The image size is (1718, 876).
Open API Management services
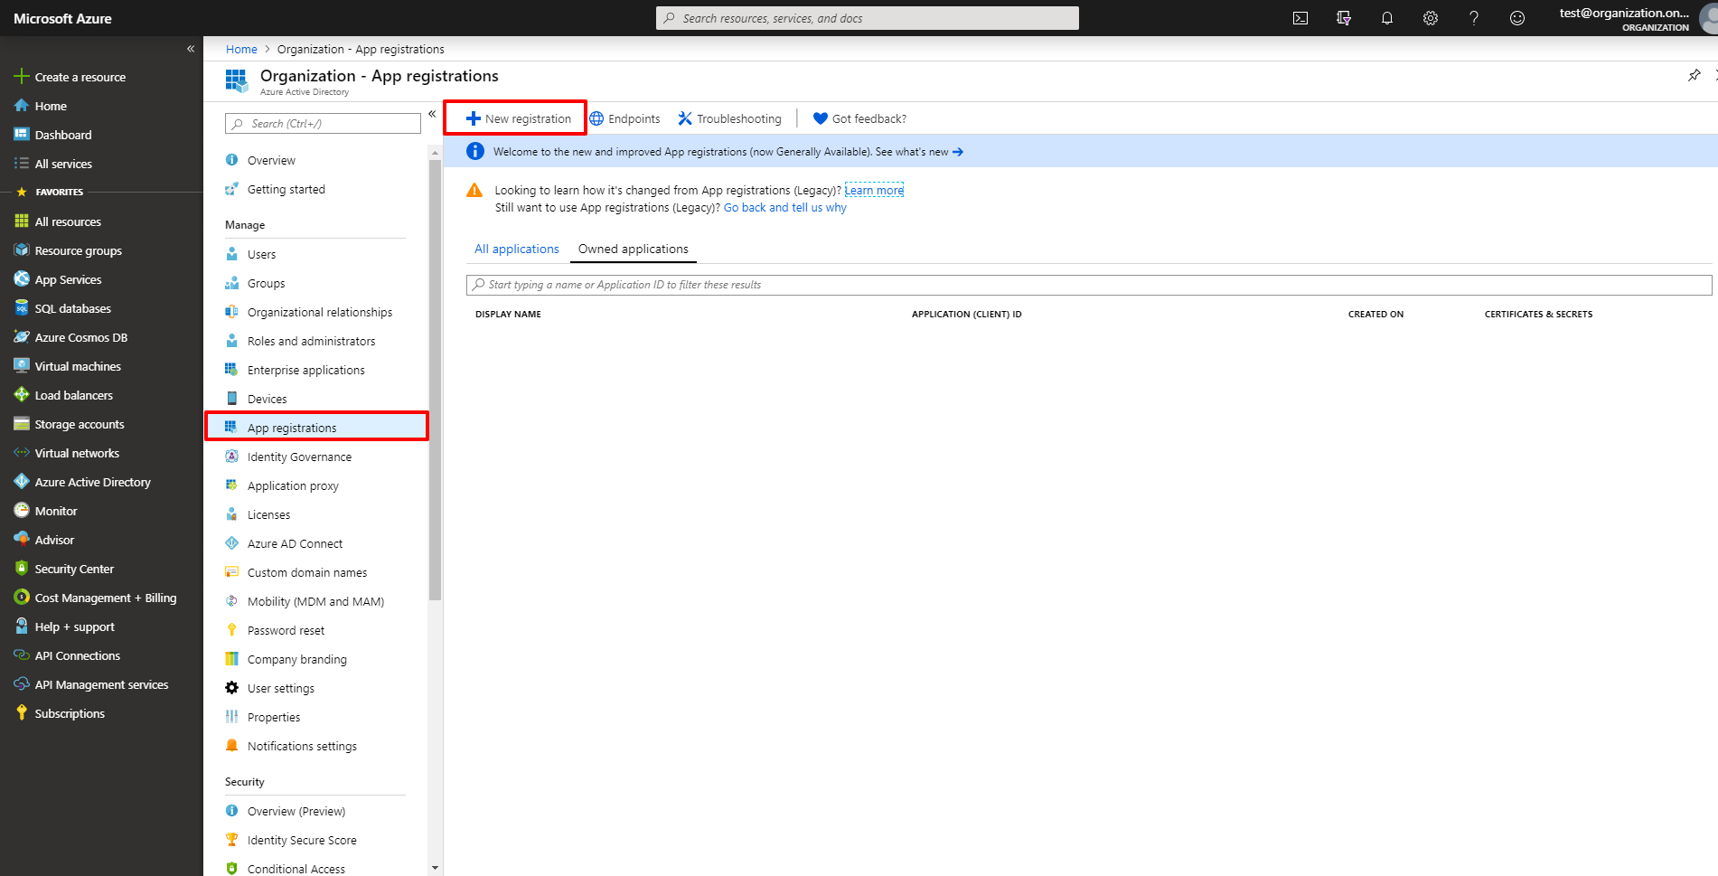click(91, 684)
